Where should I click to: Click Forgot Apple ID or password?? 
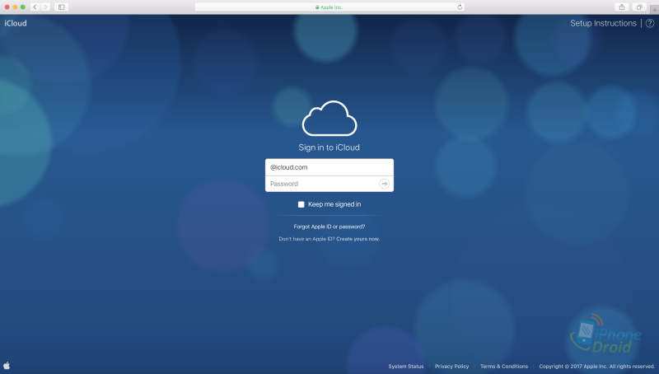[329, 227]
